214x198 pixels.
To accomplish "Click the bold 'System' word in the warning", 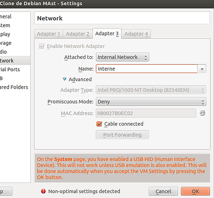I will 63,159.
